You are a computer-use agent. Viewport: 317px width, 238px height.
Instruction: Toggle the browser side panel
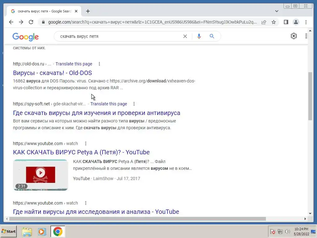point(286,22)
